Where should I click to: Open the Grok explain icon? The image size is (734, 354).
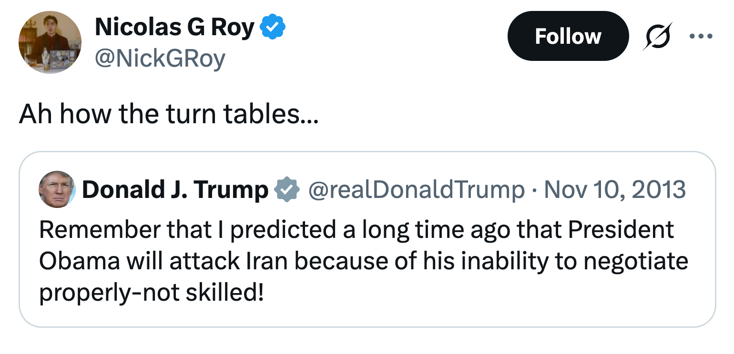[x=657, y=36]
